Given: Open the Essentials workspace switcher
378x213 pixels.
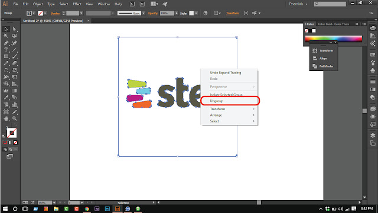Looking at the screenshot, I should click(x=298, y=4).
